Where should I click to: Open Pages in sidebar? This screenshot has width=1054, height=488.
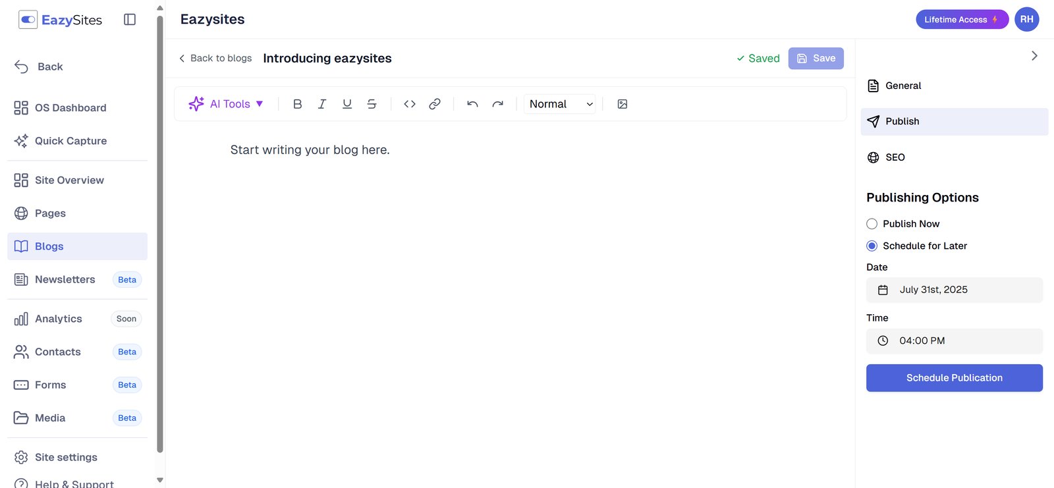click(77, 213)
